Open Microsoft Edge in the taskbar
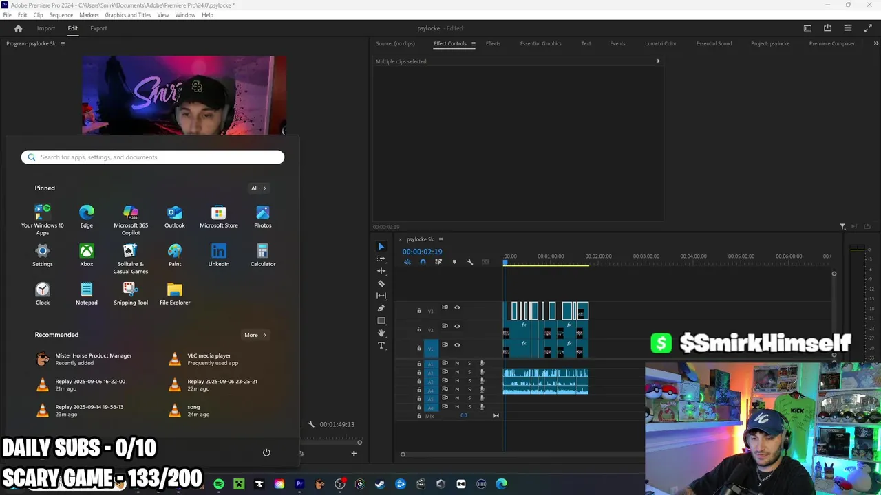The width and height of the screenshot is (881, 495). point(502,484)
